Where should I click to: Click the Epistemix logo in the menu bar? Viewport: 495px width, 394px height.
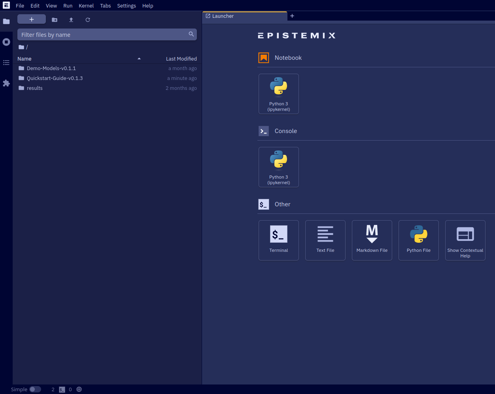coord(6,6)
